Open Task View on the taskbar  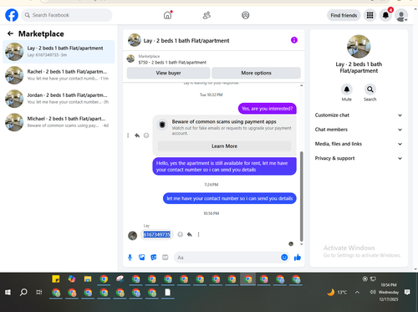click(x=39, y=292)
